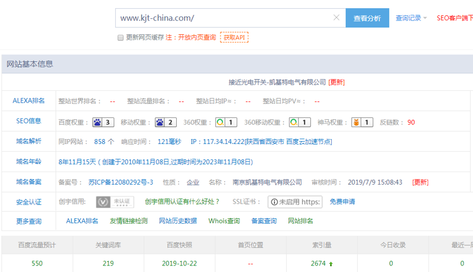Open the 更多查询 row label
The width and height of the screenshot is (473, 272).
tap(28, 221)
